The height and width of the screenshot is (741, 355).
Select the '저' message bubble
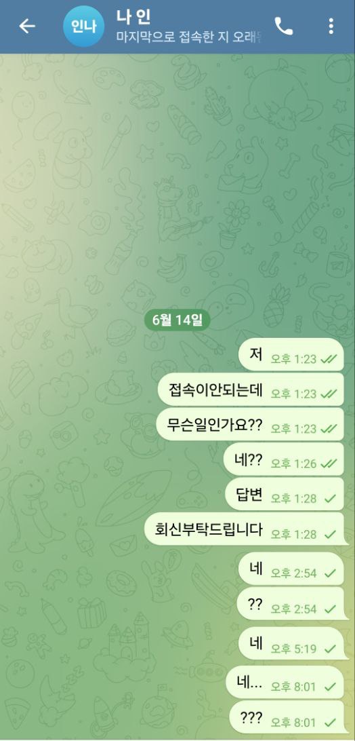click(291, 354)
